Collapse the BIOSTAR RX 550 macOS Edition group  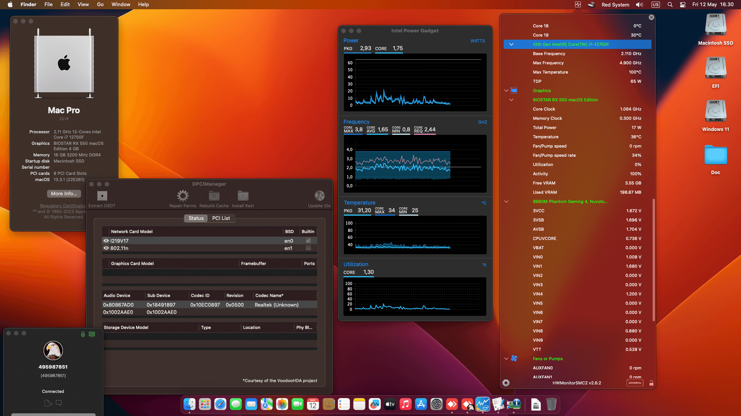pos(511,100)
